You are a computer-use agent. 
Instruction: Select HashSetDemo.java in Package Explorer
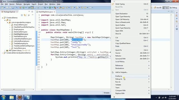click(20, 36)
